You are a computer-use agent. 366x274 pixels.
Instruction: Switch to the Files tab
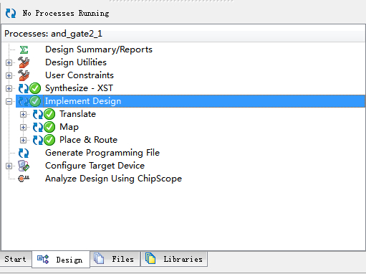pyautogui.click(x=115, y=259)
